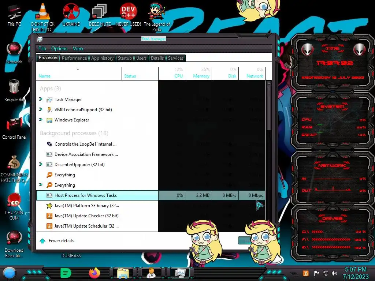Click the SYSTEM gadget RAM meter
This screenshot has width=375, height=281.
pos(333,127)
